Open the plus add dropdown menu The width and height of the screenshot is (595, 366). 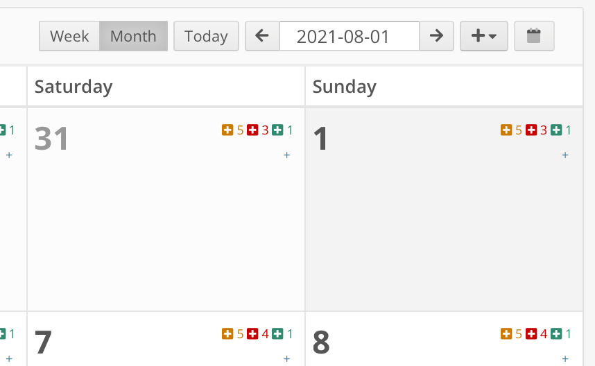484,36
